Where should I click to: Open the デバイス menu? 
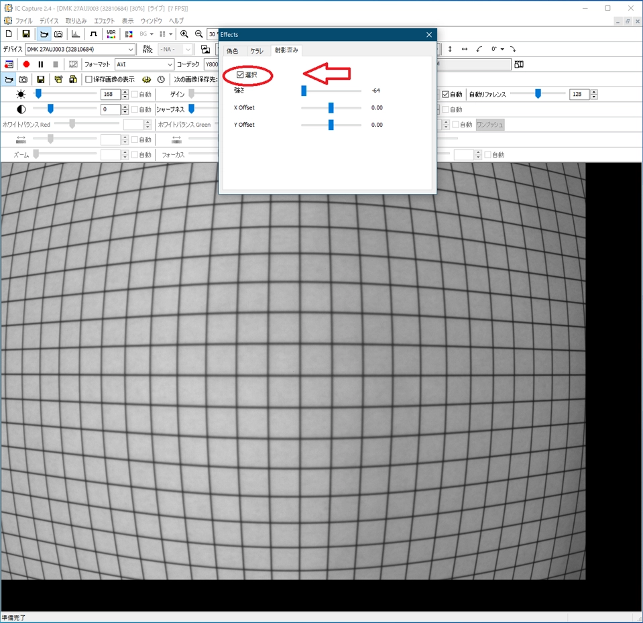pyautogui.click(x=49, y=21)
